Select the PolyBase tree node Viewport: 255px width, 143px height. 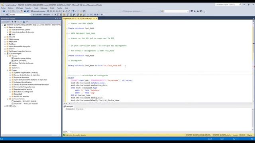12,44
